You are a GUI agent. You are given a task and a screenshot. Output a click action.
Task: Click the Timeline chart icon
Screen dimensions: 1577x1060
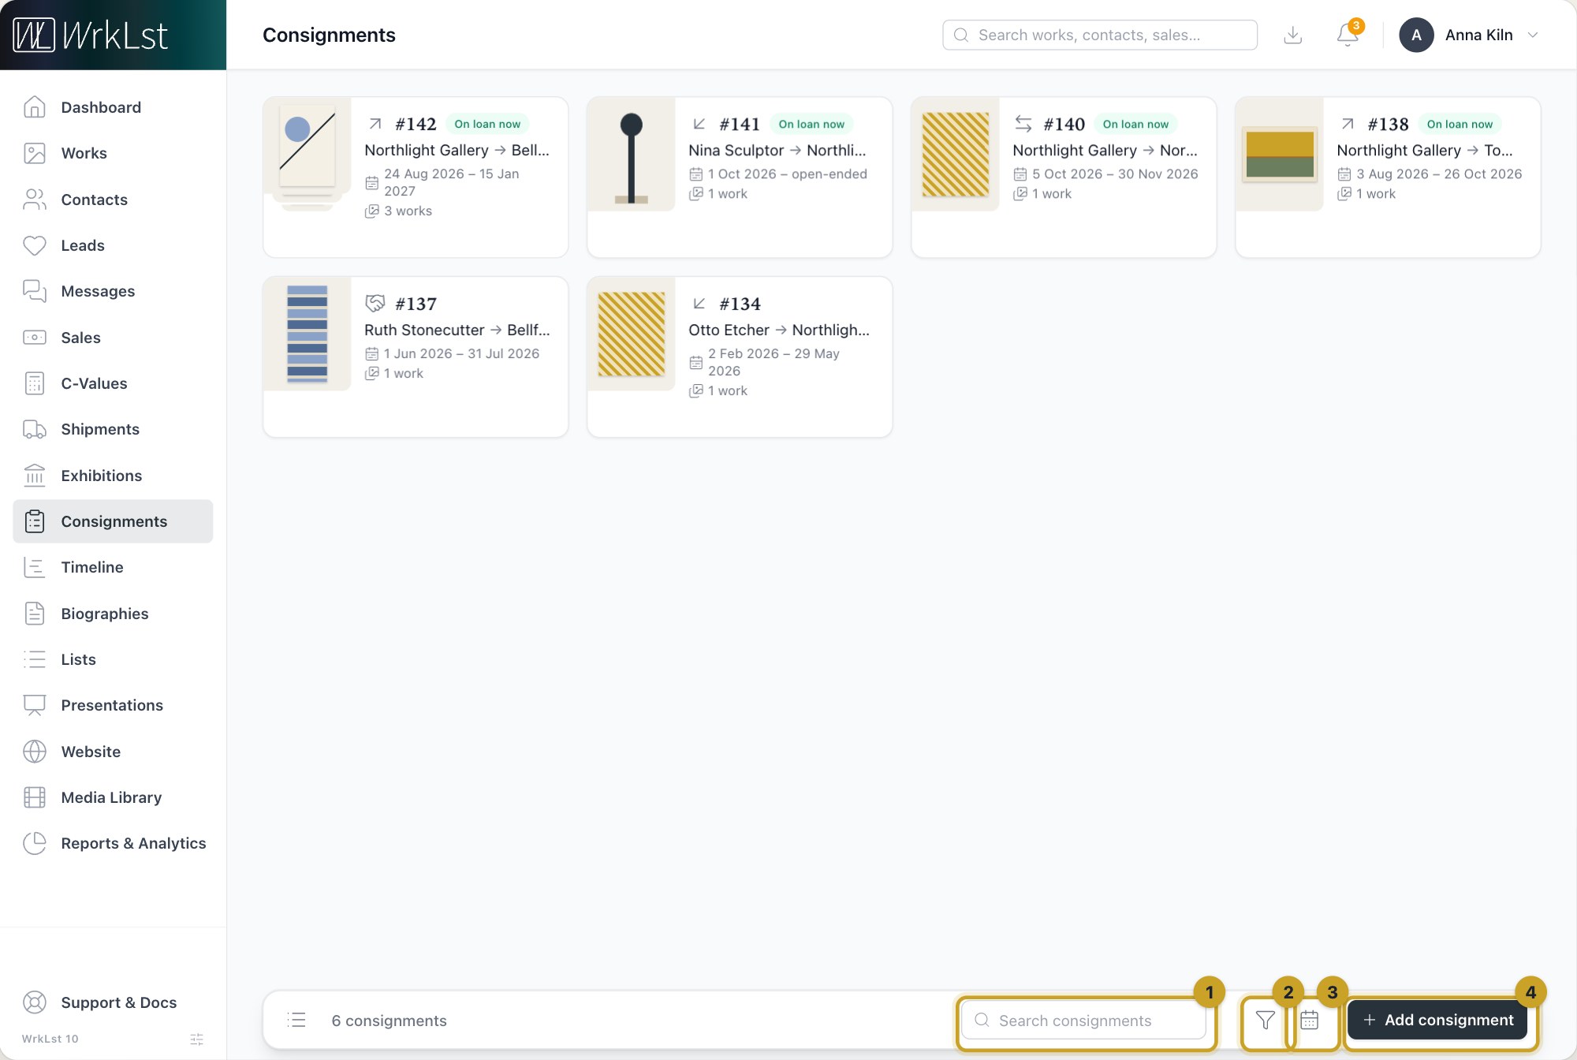(35, 567)
